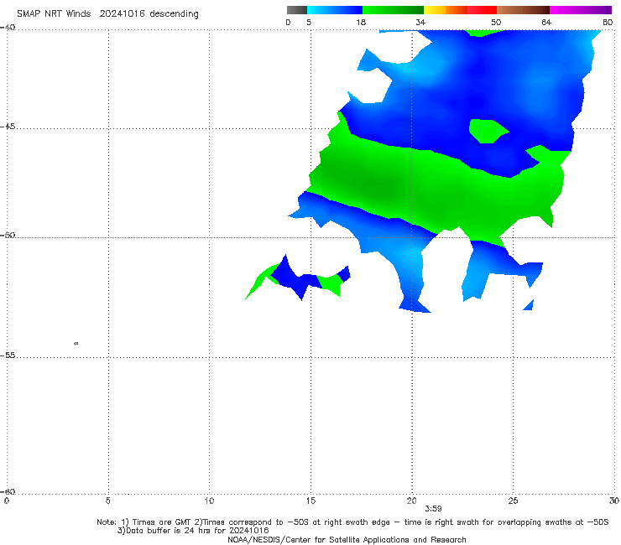Screen dimensions: 621x545
Task: Click the longitude axis label "10"
Action: [x=209, y=501]
